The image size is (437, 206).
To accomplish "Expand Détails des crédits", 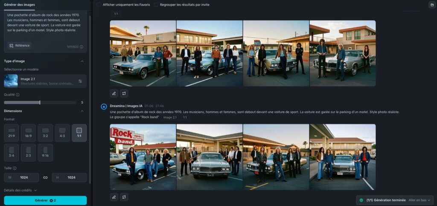I will click(x=20, y=190).
